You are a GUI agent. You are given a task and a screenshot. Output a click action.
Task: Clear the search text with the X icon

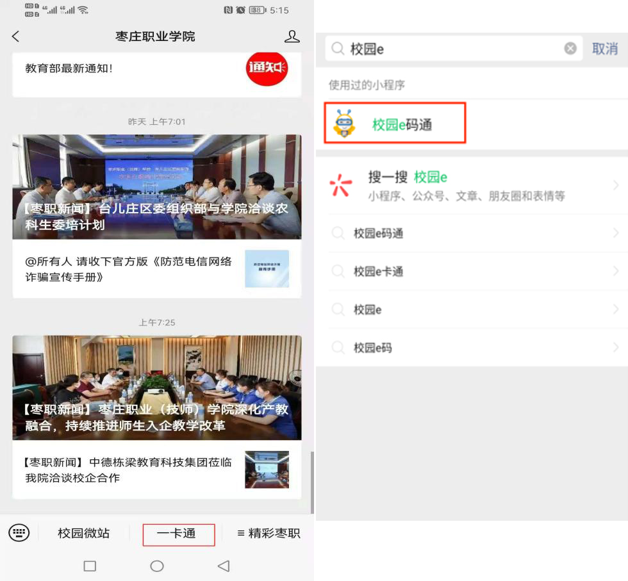pos(570,49)
